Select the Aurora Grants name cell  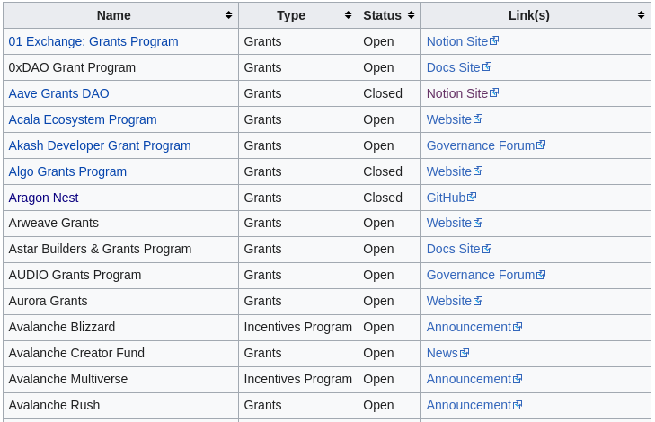pyautogui.click(x=120, y=301)
